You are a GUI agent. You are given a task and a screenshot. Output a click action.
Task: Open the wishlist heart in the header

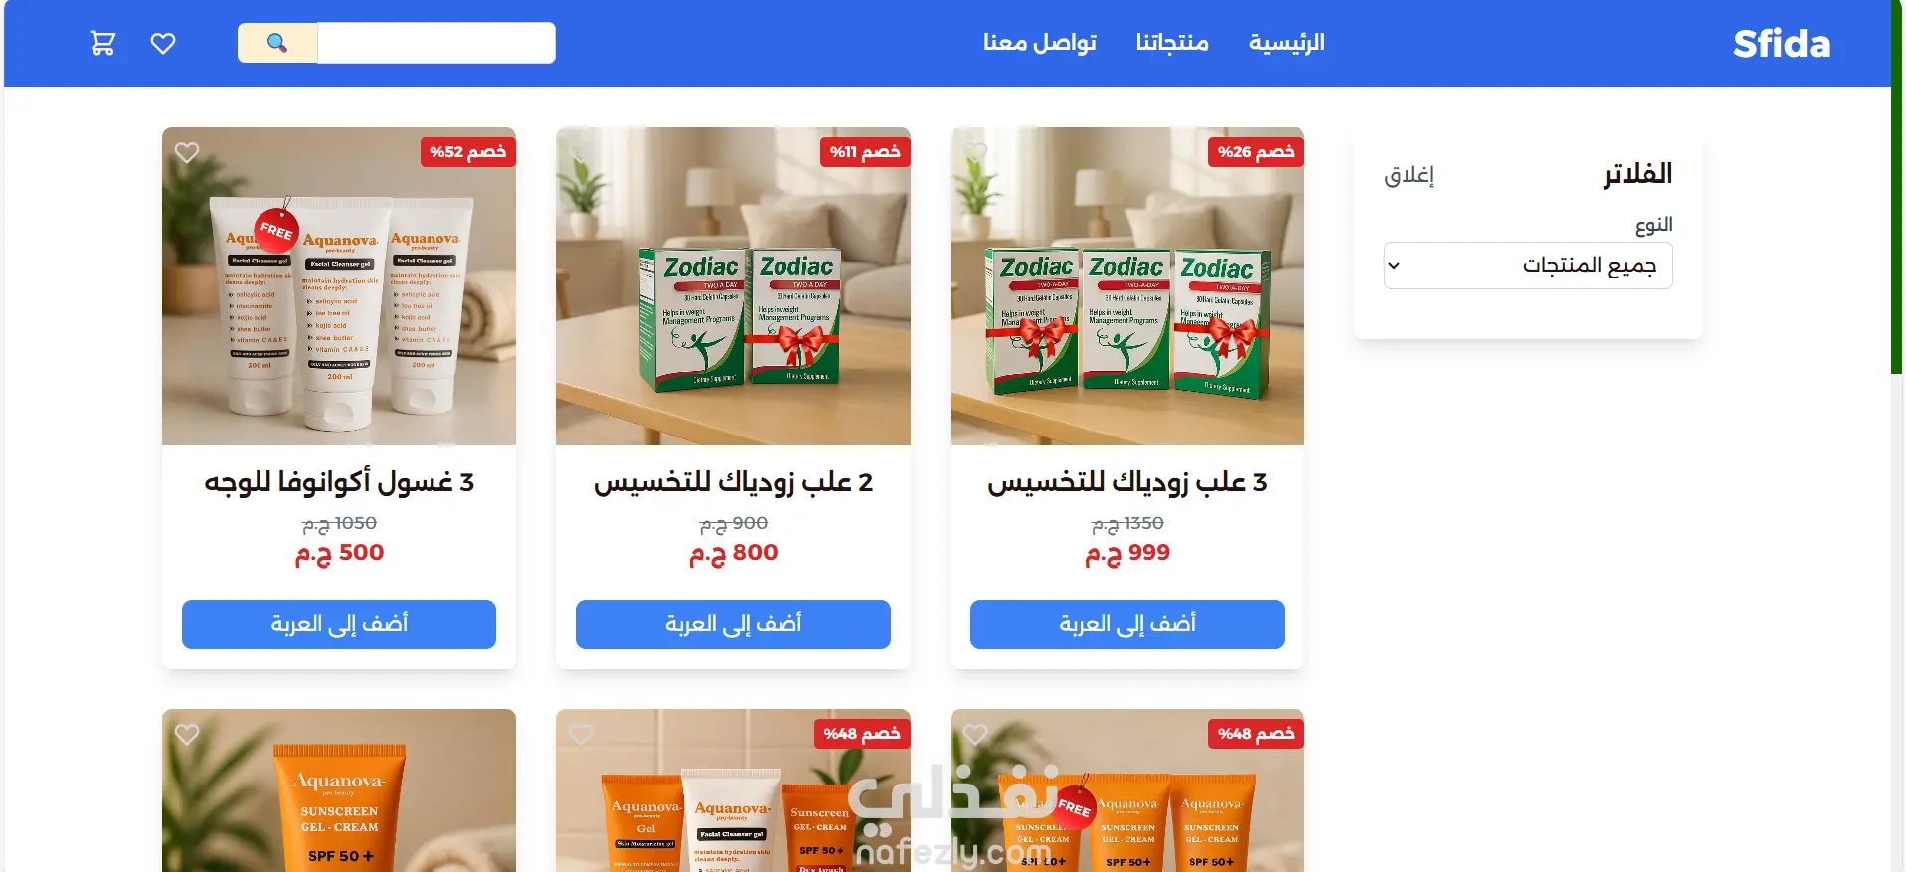[x=163, y=43]
